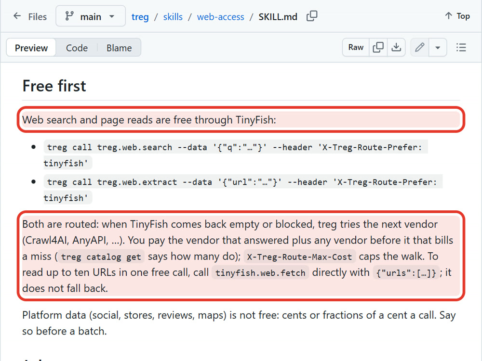Click the 'Platform data (social, stores' paragraph
This screenshot has height=361, width=482.
[239, 323]
